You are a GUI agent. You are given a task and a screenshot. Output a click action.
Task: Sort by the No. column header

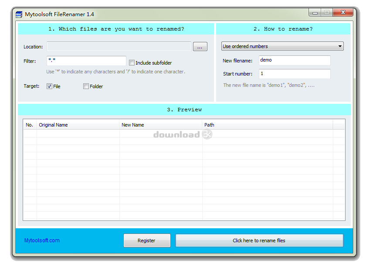point(30,125)
